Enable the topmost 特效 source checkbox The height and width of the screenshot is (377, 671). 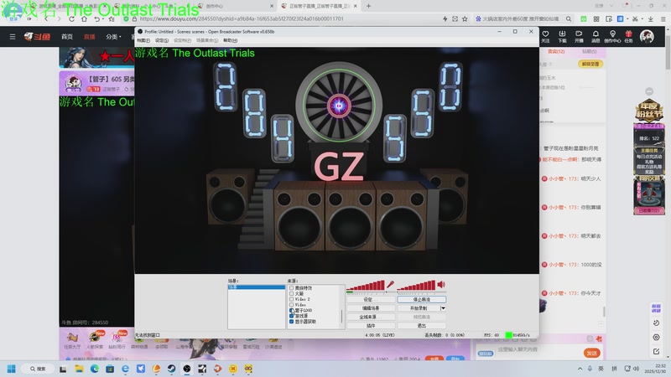[291, 288]
